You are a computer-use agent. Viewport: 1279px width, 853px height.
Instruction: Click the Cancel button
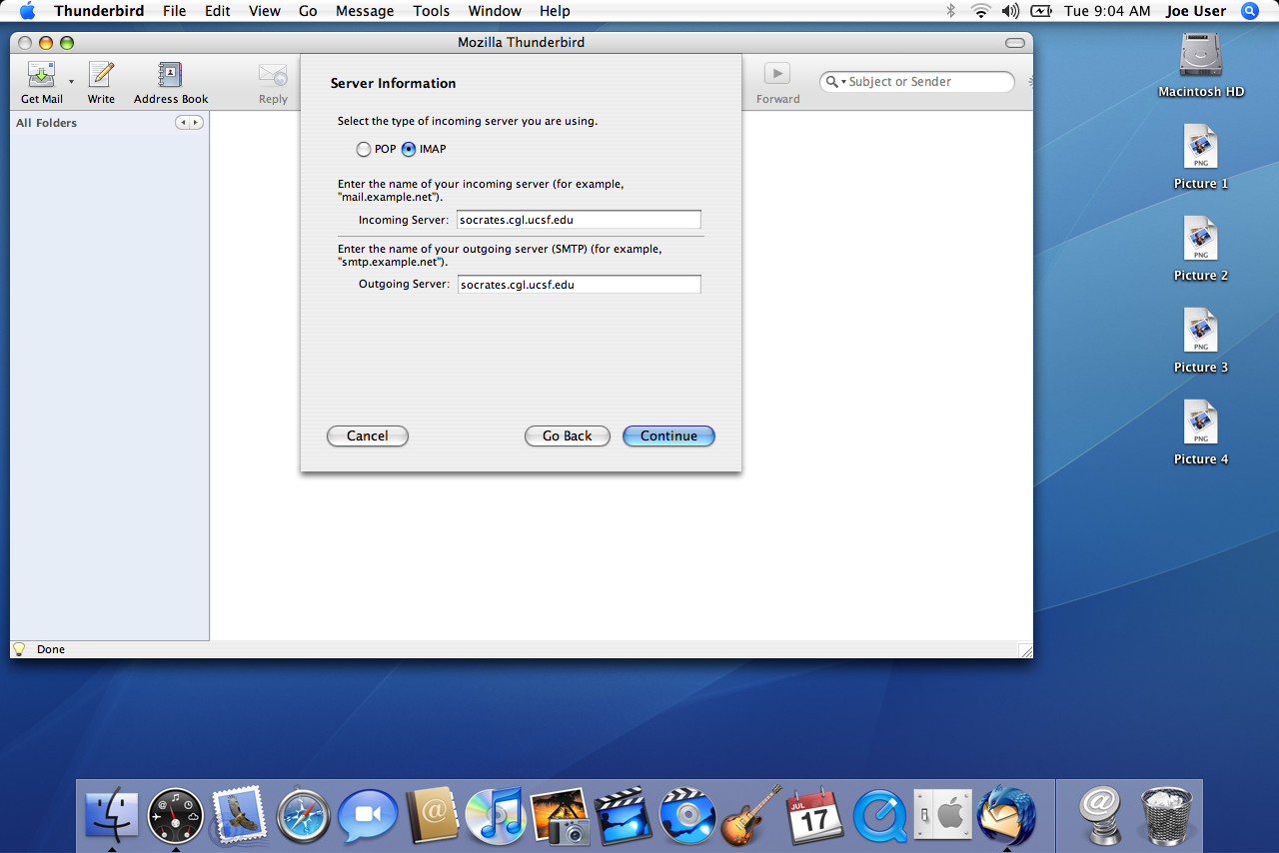tap(368, 435)
